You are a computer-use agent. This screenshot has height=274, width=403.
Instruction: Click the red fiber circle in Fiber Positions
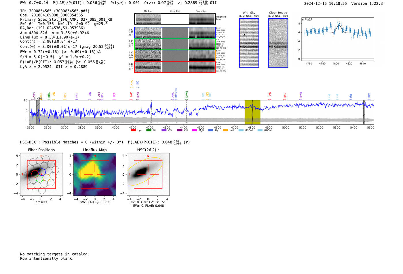pos(35,173)
